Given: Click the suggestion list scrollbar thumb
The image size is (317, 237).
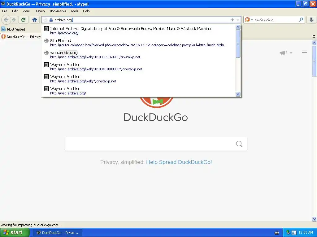Looking at the screenshot, I should (x=238, y=44).
